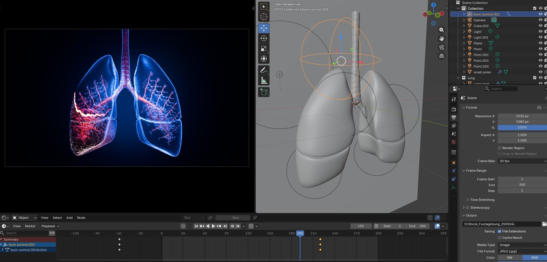
Task: Click the viewport pan hand icon
Action: click(x=442, y=38)
